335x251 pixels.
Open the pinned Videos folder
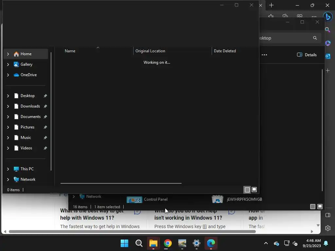click(26, 148)
